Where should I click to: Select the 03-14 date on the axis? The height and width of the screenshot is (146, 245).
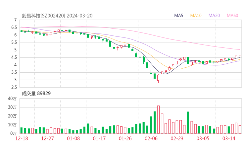coord(229,138)
